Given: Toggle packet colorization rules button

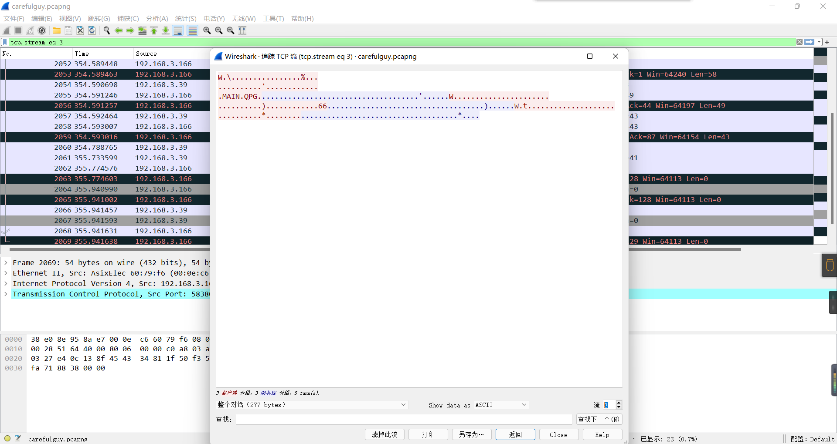Looking at the screenshot, I should tap(192, 30).
